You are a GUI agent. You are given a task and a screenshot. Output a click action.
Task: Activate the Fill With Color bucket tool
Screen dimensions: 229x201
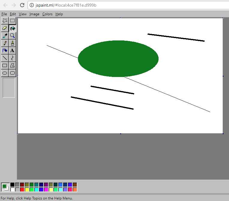(x=12, y=28)
